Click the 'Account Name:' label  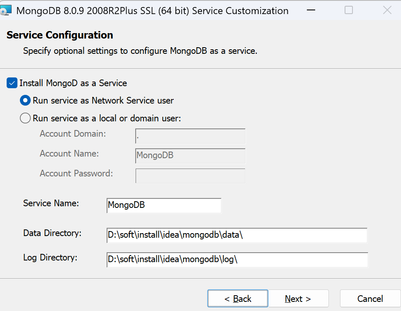coord(69,154)
